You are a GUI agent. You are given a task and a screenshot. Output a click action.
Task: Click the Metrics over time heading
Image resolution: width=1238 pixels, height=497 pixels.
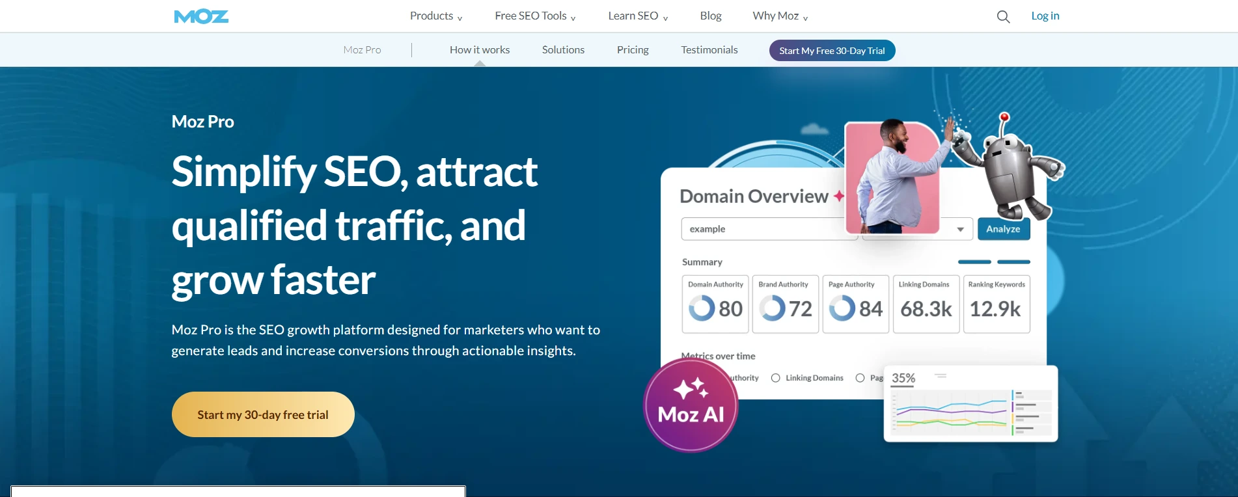click(x=718, y=356)
